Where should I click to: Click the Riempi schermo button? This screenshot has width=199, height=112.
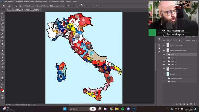click(95, 6)
